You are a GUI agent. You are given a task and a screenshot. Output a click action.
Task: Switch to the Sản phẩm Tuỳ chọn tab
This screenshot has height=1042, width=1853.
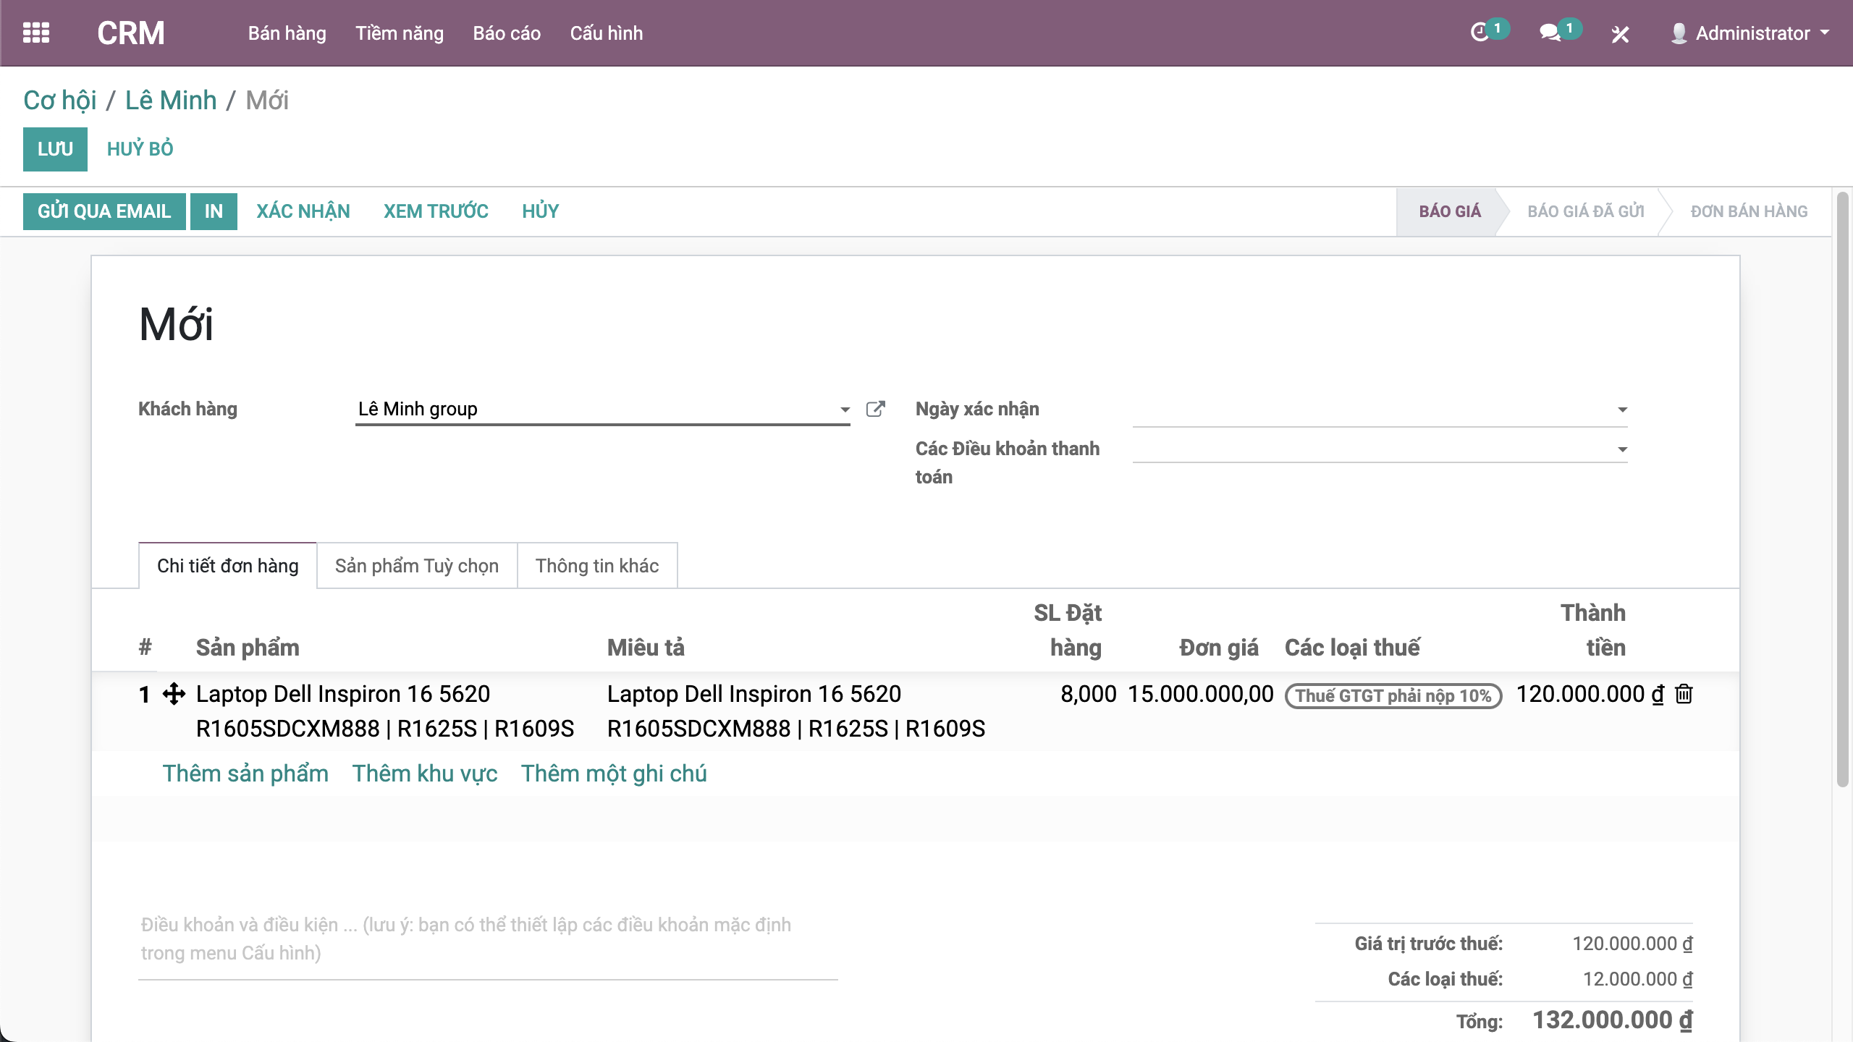pyautogui.click(x=417, y=566)
